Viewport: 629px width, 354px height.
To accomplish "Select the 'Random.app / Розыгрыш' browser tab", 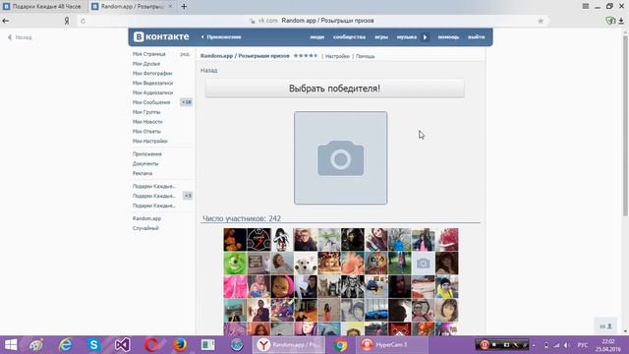I will pos(131,7).
